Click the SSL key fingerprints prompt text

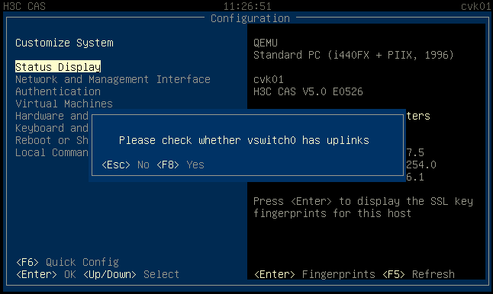(363, 207)
